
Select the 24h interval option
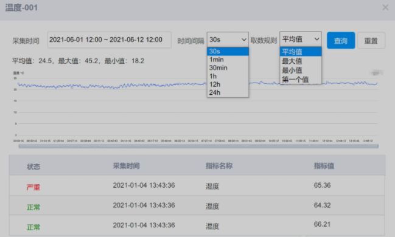coord(228,93)
